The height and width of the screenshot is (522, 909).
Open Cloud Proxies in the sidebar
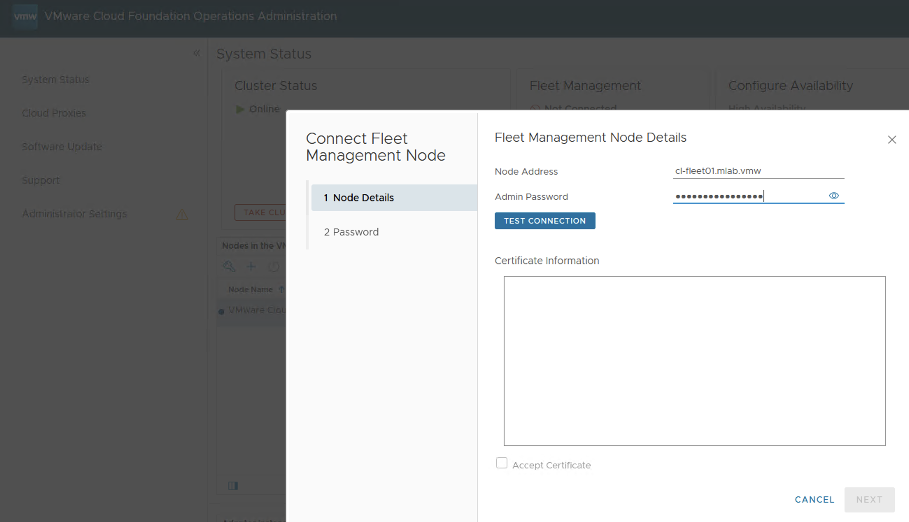tap(54, 113)
